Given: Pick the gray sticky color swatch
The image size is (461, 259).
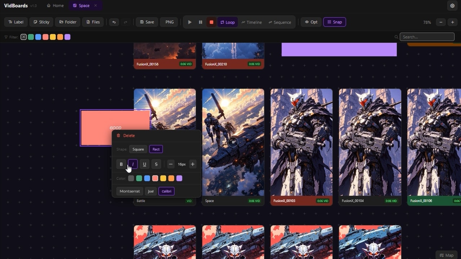Looking at the screenshot, I should point(131,178).
